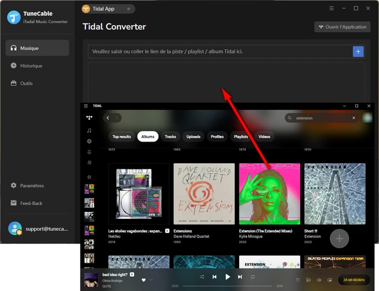
Task: Click the TuneCable logo icon
Action: click(x=14, y=17)
